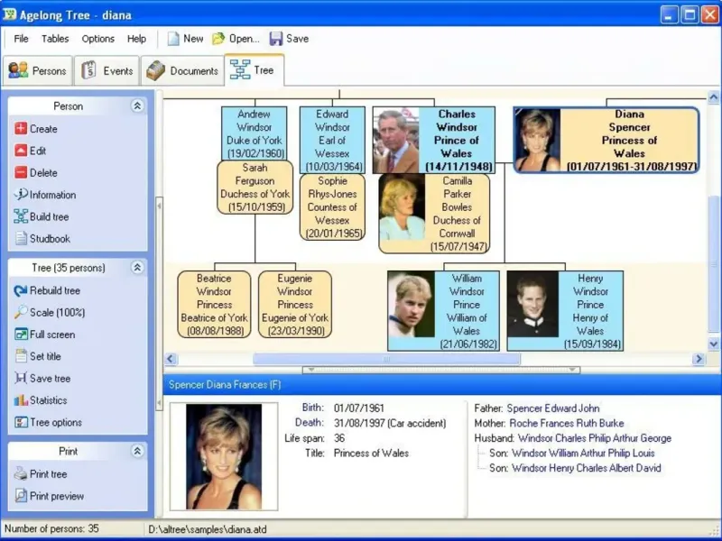Select Charles Windsor Prince of Wales node
722x541 pixels.
(x=434, y=140)
